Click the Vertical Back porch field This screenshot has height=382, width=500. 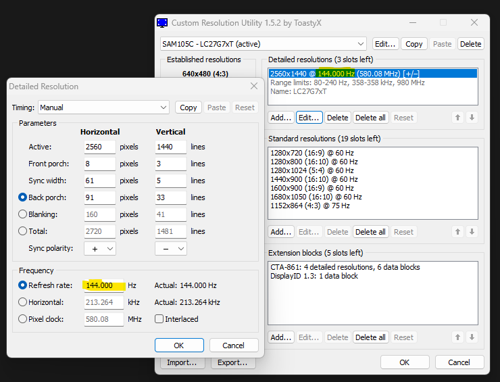(x=170, y=197)
